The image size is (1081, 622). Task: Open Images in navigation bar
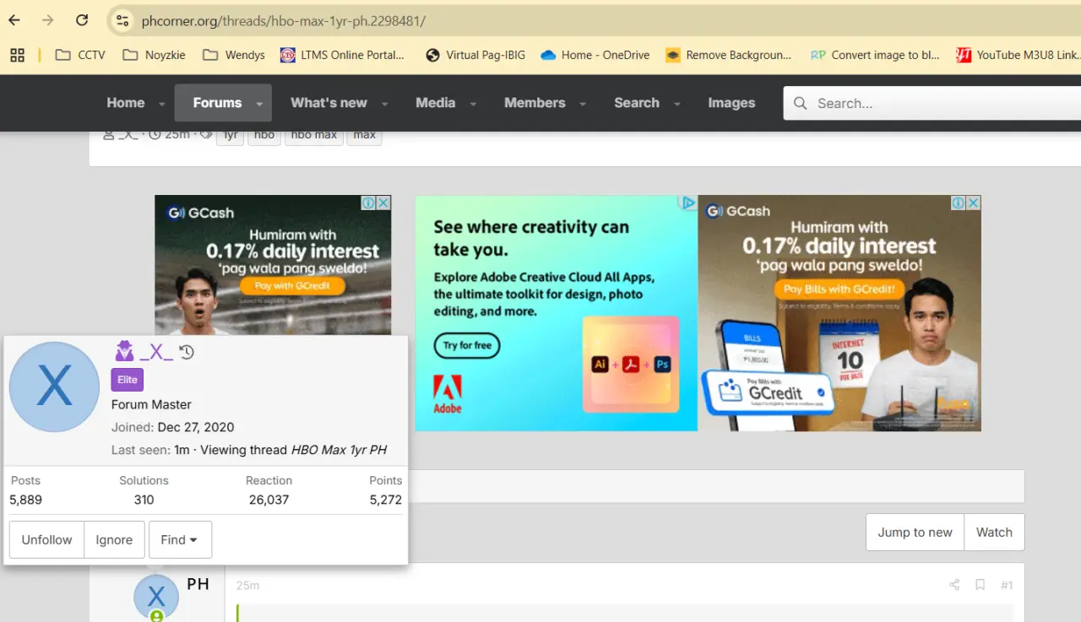731,103
